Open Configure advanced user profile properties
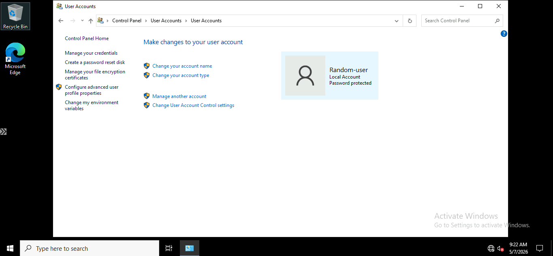Viewport: 553px width, 256px height. [x=92, y=90]
